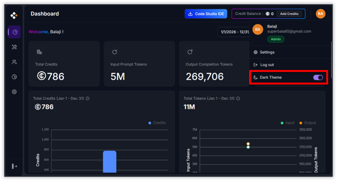Click the sidebar expand arrow icon at bottom
Screen dimensions: 337x181
14,166
